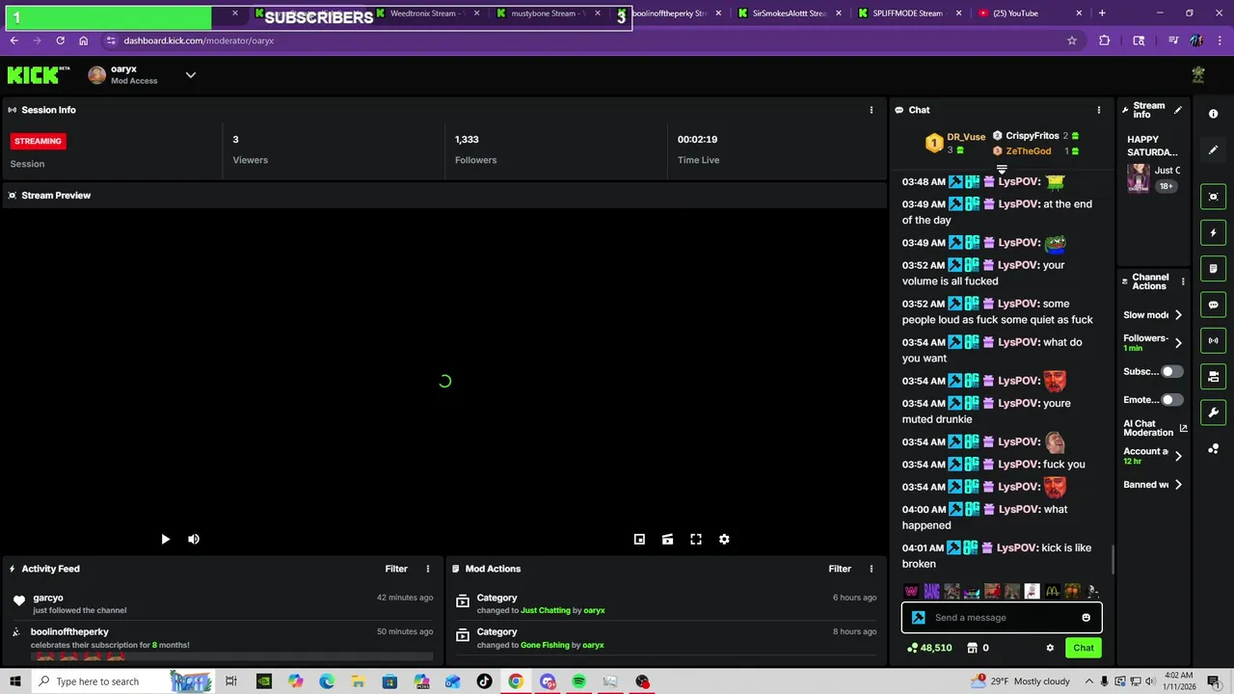
Task: Switch to mustybone Stream tab
Action: 550,13
